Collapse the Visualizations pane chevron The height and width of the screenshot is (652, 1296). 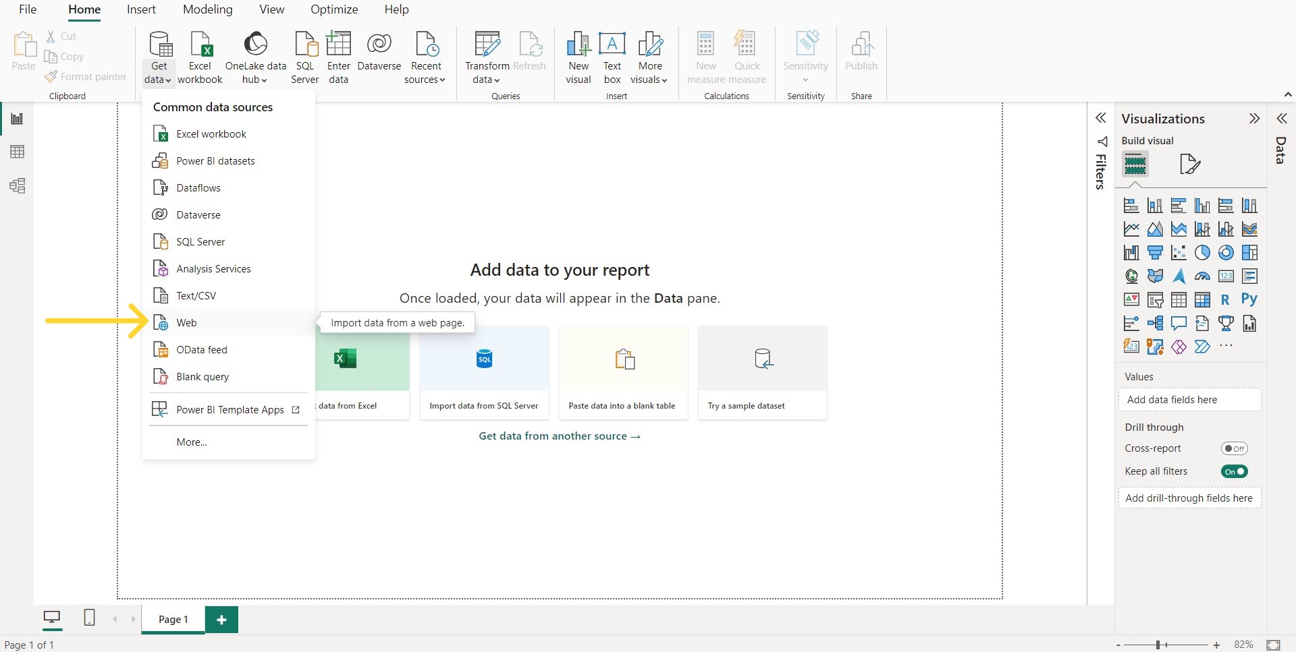coord(1254,119)
